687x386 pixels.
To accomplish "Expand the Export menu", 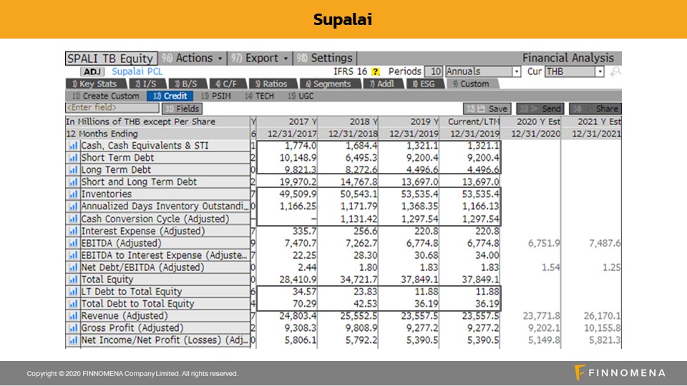I will pyautogui.click(x=267, y=59).
